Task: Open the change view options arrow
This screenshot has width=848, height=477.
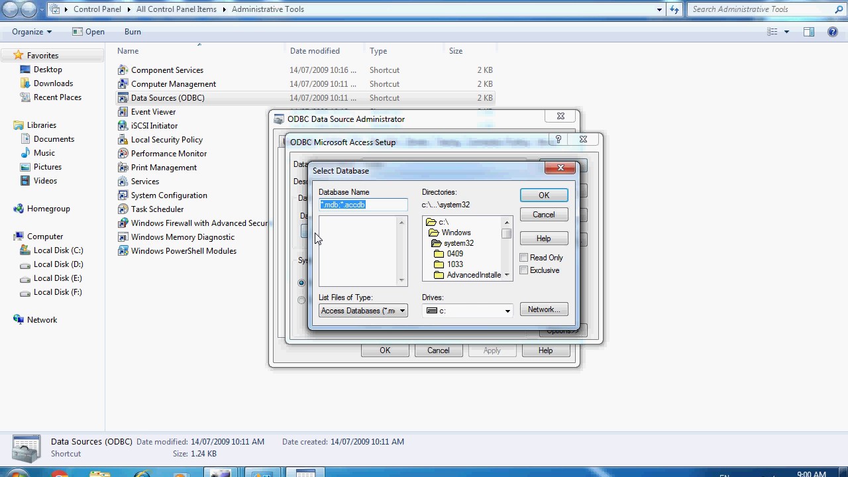Action: tap(787, 32)
